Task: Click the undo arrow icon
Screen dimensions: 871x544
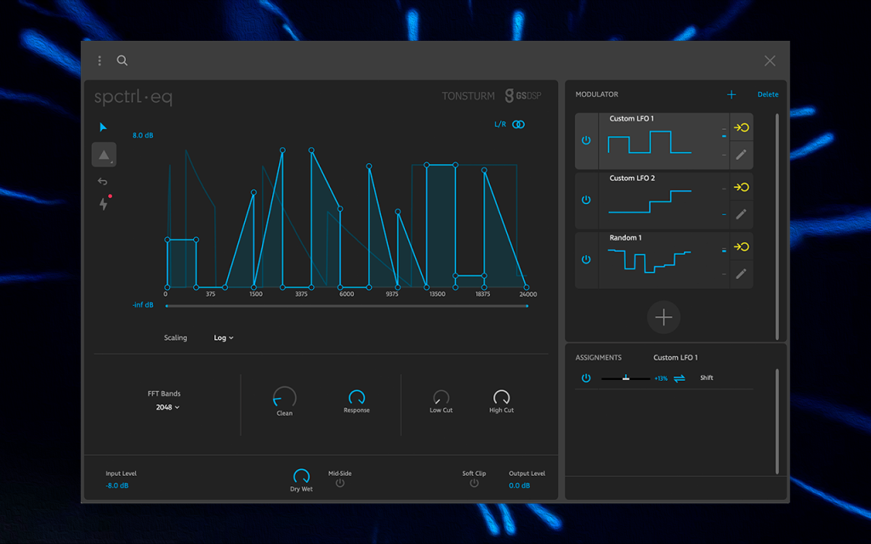Action: click(x=102, y=181)
